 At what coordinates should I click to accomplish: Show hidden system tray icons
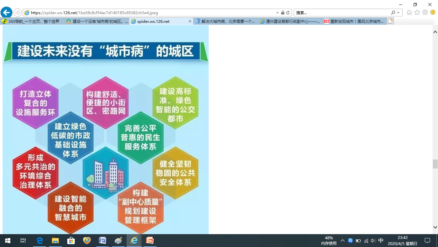coord(342,241)
